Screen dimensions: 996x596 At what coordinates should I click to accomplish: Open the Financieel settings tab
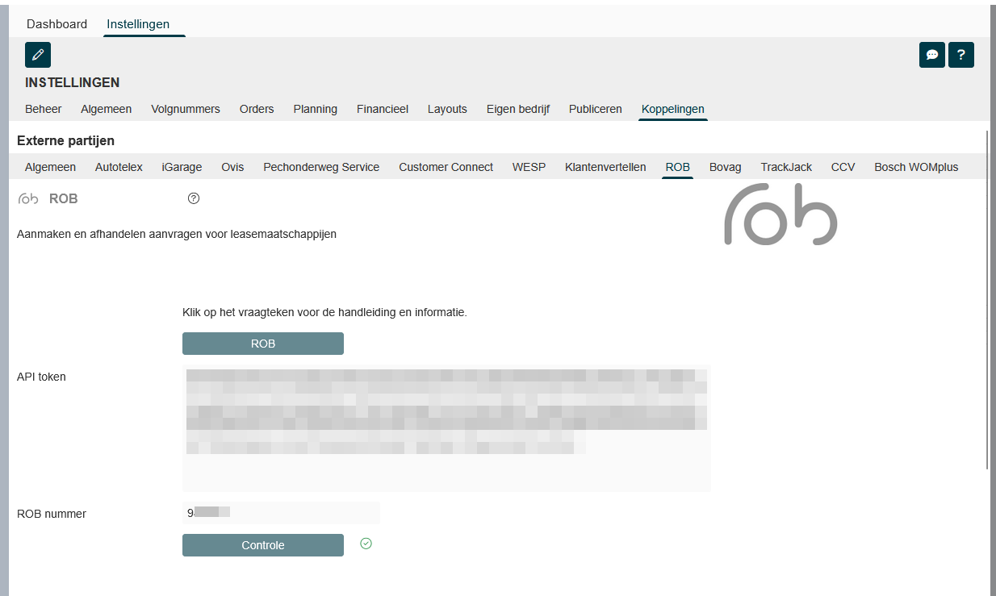coord(382,109)
